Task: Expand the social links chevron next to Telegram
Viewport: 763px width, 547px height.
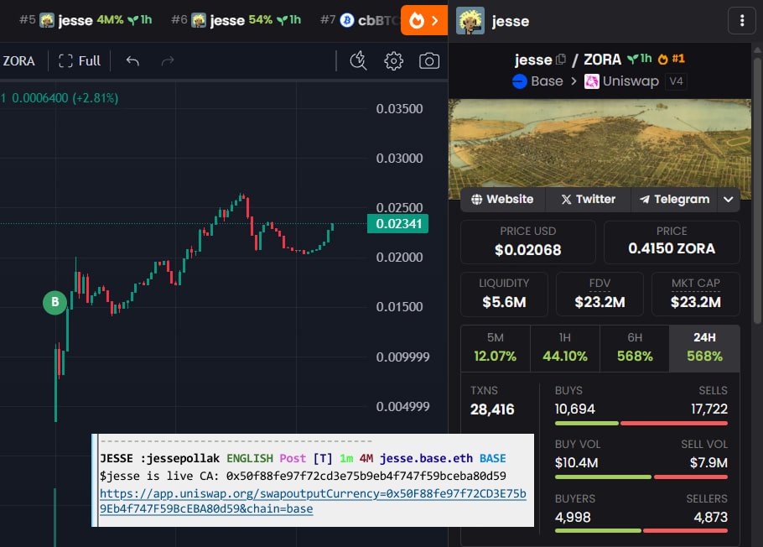Action: 729,199
